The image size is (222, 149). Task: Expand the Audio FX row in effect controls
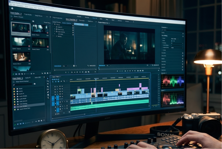(55, 27)
